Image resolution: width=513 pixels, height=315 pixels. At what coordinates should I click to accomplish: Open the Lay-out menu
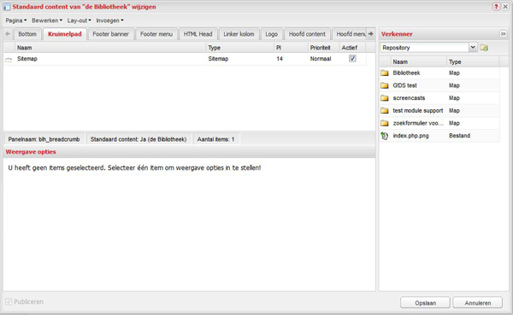(79, 20)
